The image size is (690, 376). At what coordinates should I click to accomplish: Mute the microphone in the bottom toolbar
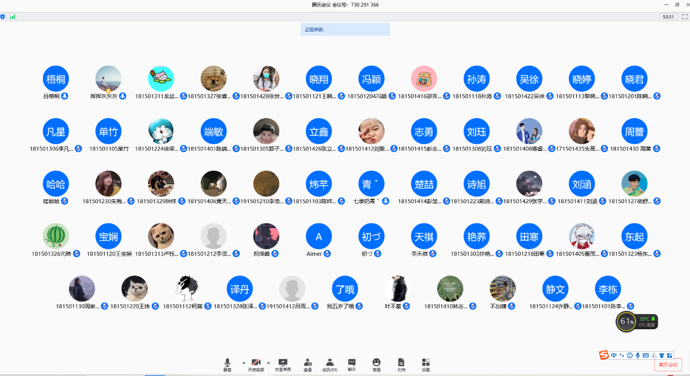227,364
